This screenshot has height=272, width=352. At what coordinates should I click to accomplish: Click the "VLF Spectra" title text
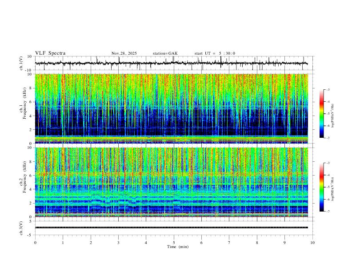click(x=50, y=53)
